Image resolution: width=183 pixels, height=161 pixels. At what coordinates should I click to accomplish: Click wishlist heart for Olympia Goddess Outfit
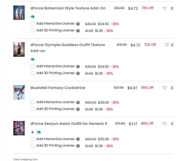click(167, 45)
